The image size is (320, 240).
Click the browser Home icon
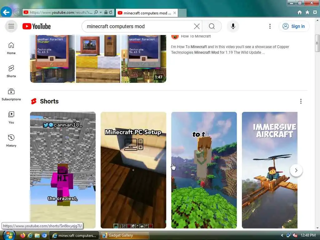[x=300, y=12]
